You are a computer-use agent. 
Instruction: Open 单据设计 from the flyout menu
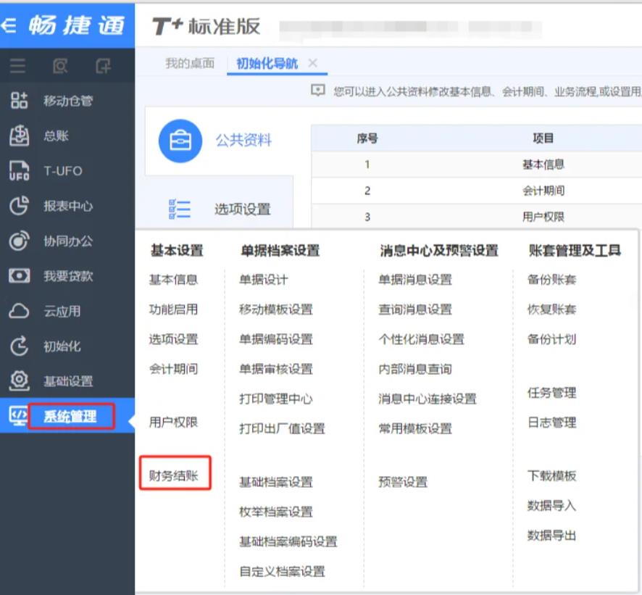(x=264, y=280)
